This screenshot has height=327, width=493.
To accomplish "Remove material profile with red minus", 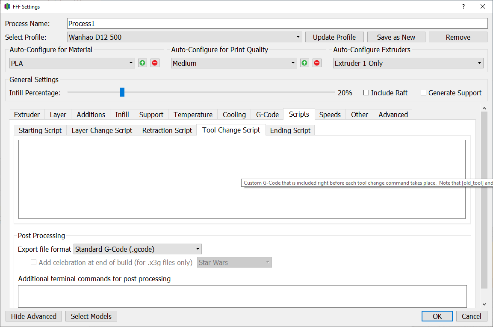I will click(x=155, y=63).
